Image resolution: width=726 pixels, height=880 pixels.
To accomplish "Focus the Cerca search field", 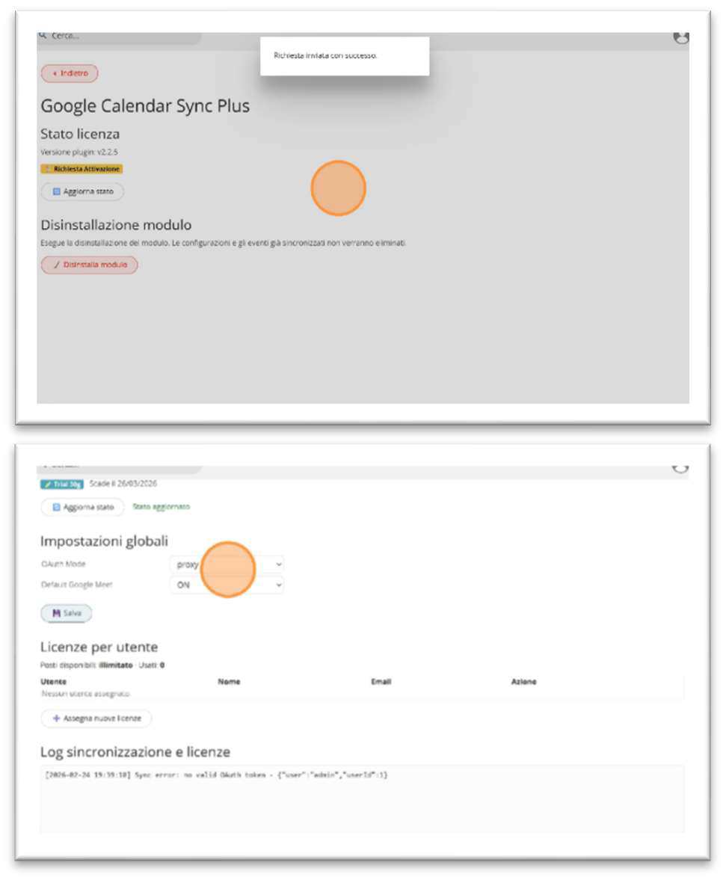I will coord(120,37).
